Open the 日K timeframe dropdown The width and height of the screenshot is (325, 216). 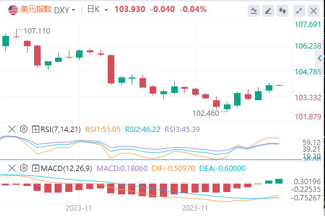point(98,10)
